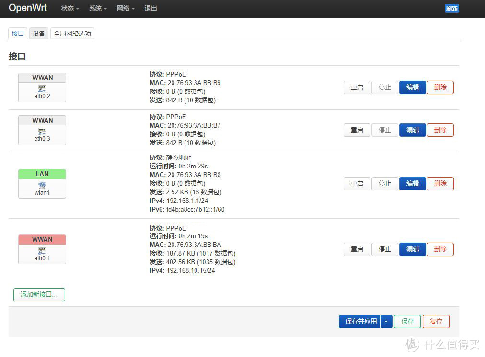The image size is (485, 357).
Task: Edit the LAN interface
Action: [412, 183]
